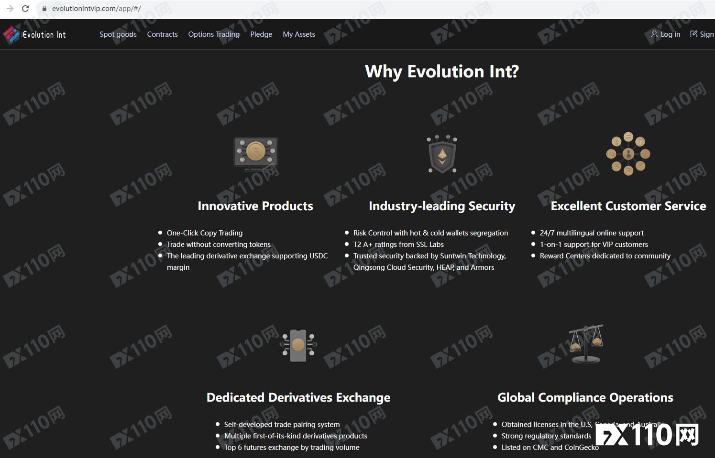Click the Strong regulatory standards text
715x458 pixels.
[x=546, y=436]
